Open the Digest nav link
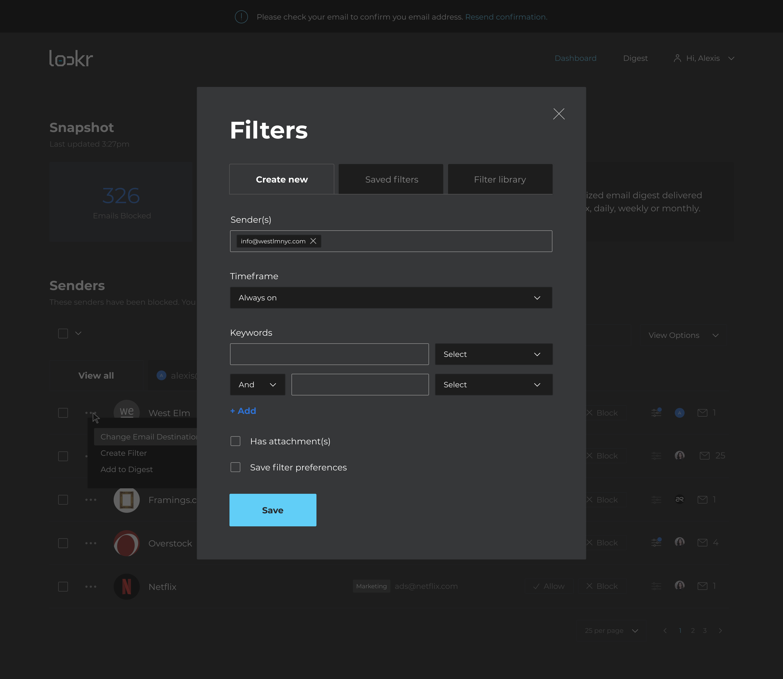Image resolution: width=783 pixels, height=679 pixels. coord(635,58)
